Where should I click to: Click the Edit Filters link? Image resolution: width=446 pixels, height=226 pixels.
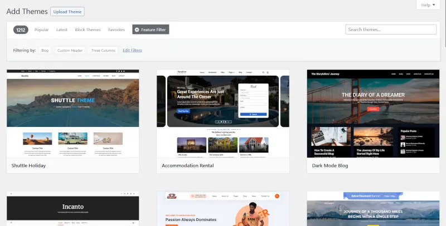click(132, 51)
